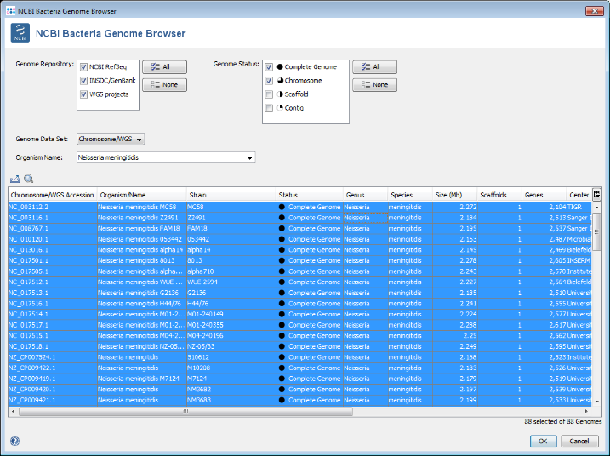
Task: Toggle the WGS projects checkbox
Action: (x=83, y=94)
